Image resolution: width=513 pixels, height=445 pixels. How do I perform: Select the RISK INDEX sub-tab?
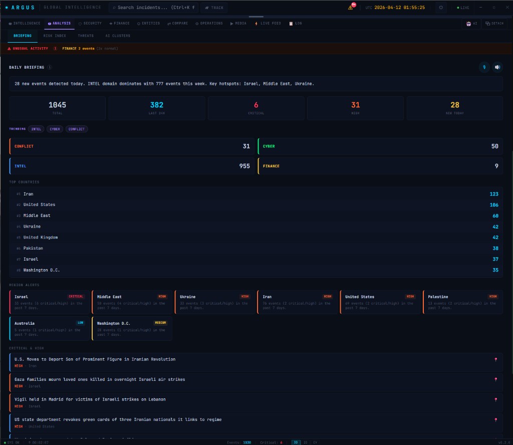55,36
